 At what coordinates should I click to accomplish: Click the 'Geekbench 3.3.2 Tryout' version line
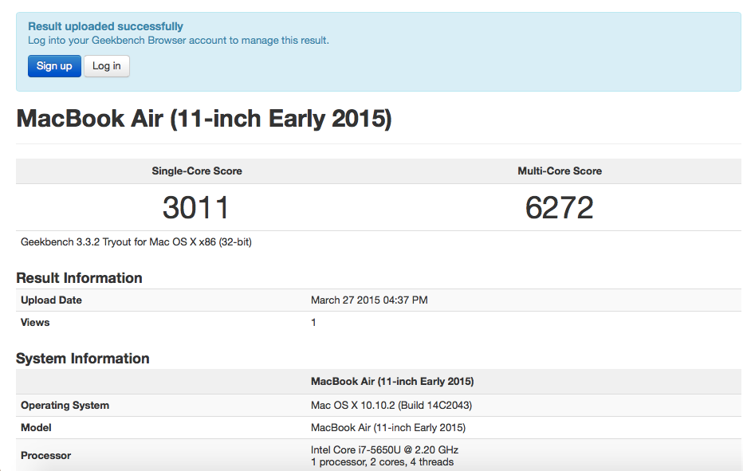coord(136,242)
